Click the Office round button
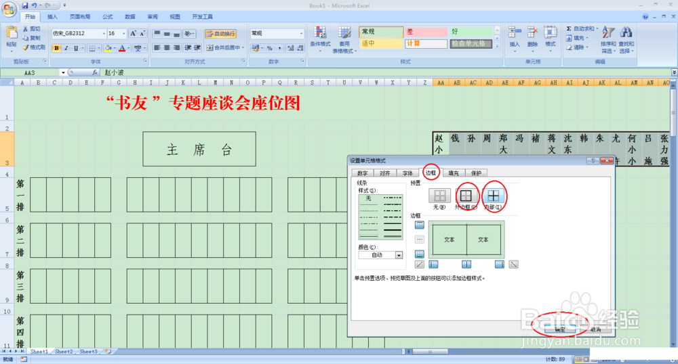The height and width of the screenshot is (364, 678). 9,9
